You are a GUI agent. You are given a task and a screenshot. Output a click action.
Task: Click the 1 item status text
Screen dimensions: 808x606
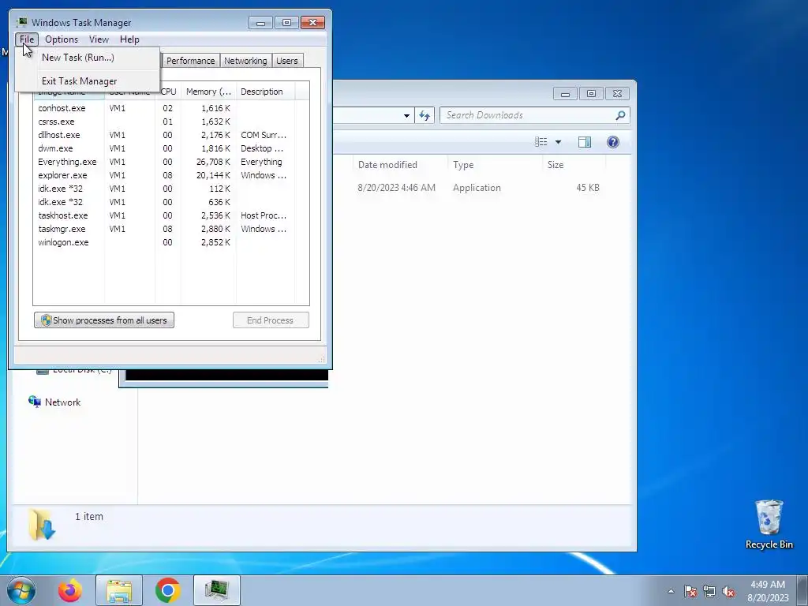click(89, 516)
